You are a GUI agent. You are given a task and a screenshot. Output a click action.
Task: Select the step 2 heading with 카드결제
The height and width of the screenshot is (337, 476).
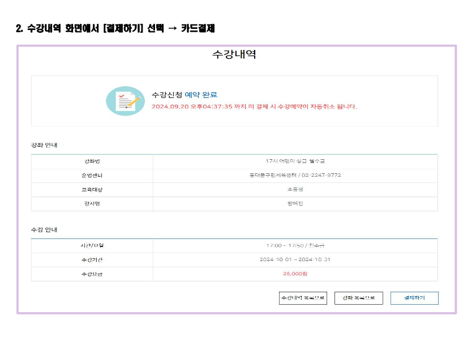pos(115,28)
